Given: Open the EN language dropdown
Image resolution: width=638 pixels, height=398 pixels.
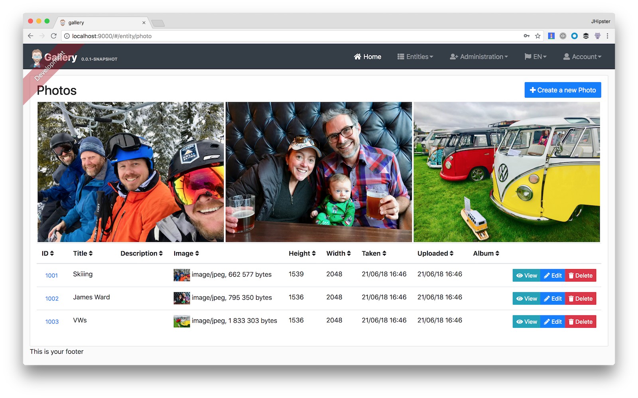Looking at the screenshot, I should [535, 57].
